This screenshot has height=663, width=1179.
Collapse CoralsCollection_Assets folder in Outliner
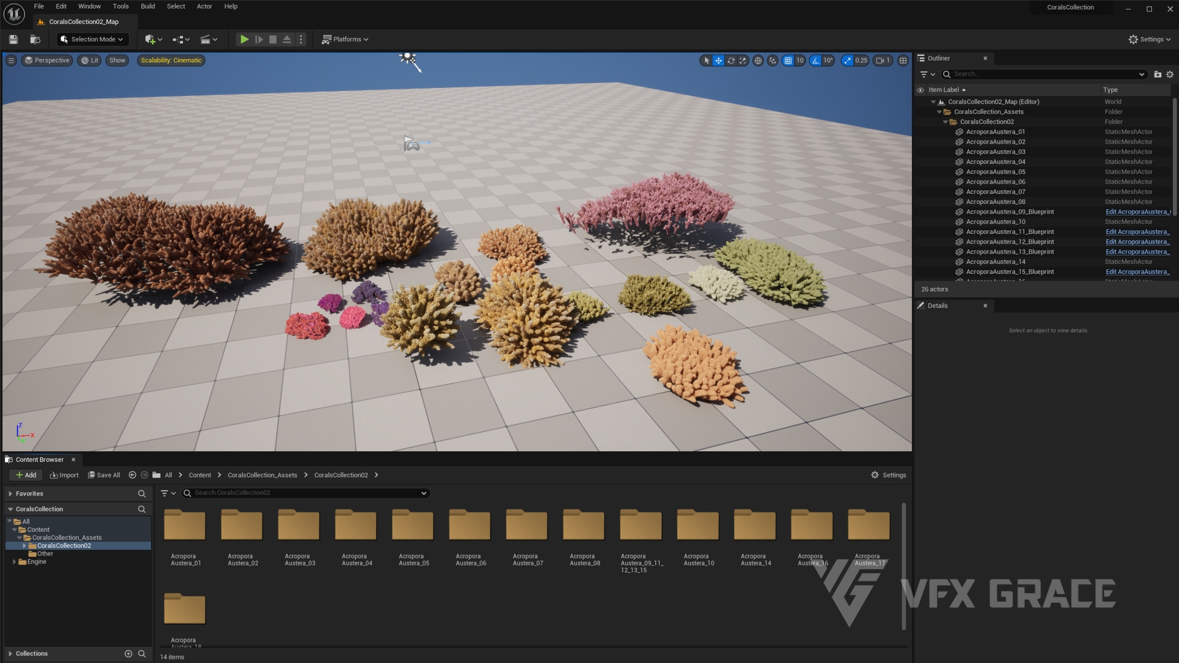(x=940, y=112)
